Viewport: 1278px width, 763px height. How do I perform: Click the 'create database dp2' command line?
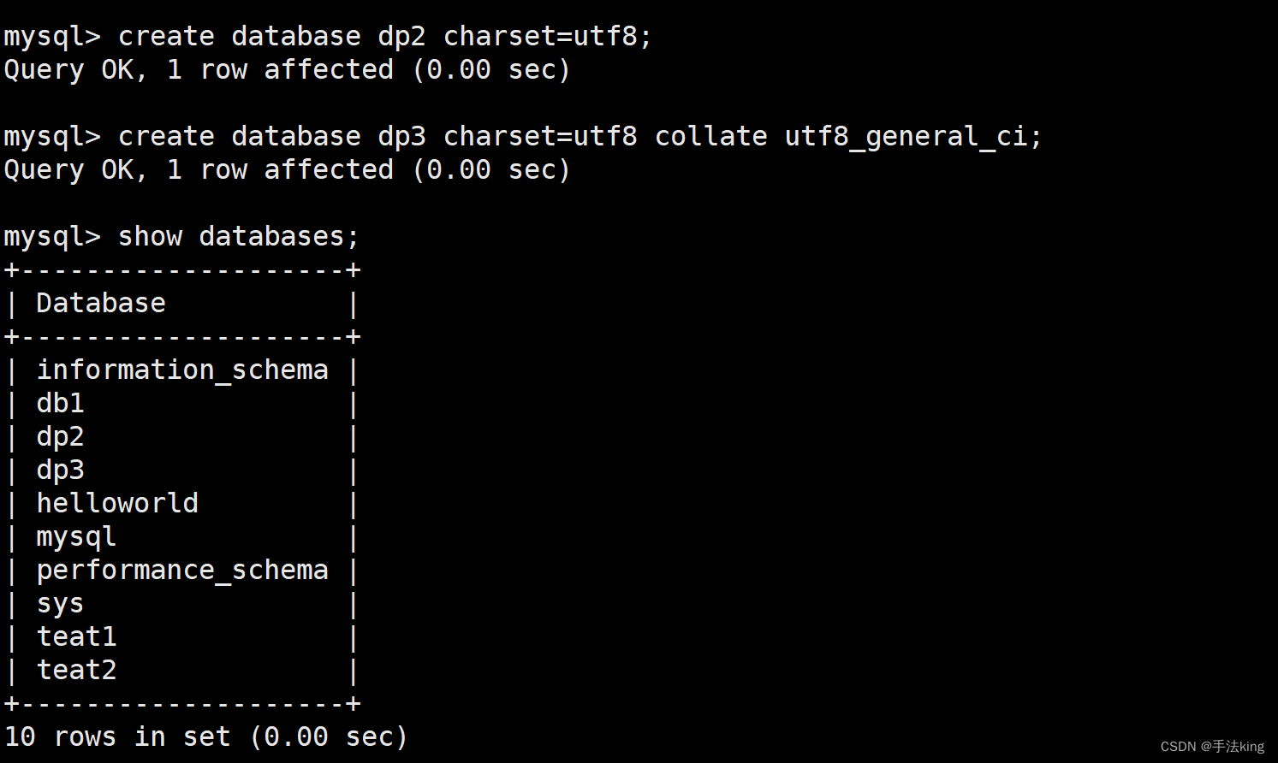point(328,37)
